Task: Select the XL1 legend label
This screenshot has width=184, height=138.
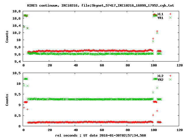Action: point(160,14)
